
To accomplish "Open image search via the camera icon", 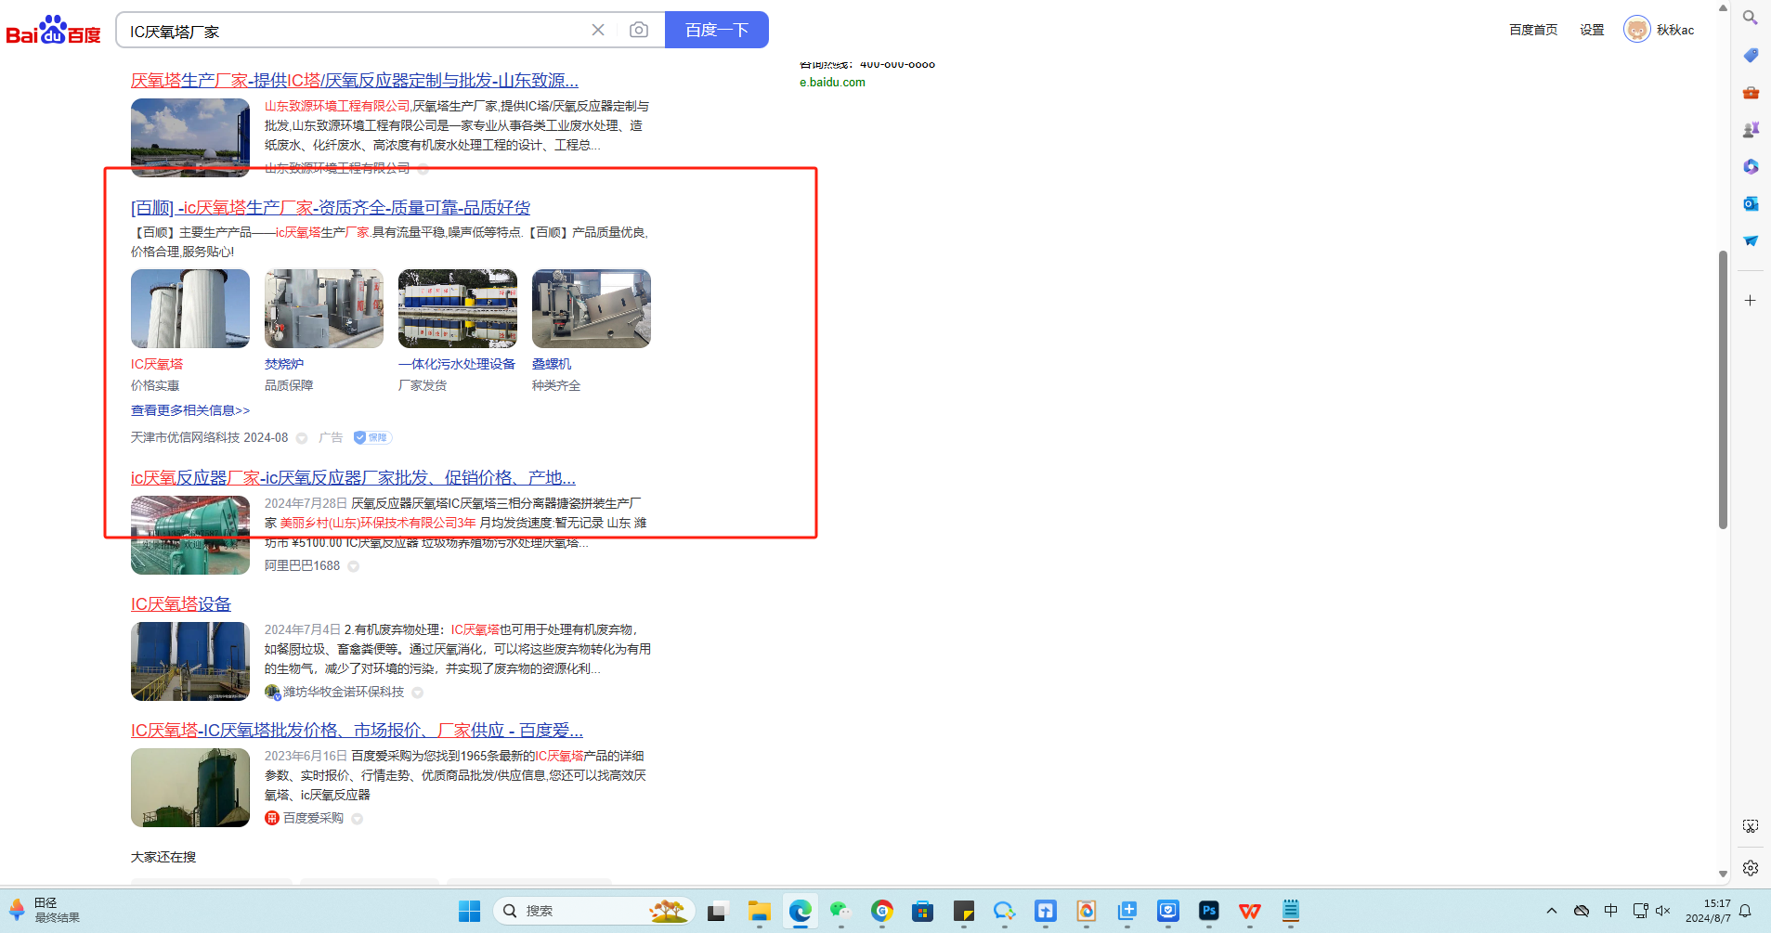I will point(639,31).
